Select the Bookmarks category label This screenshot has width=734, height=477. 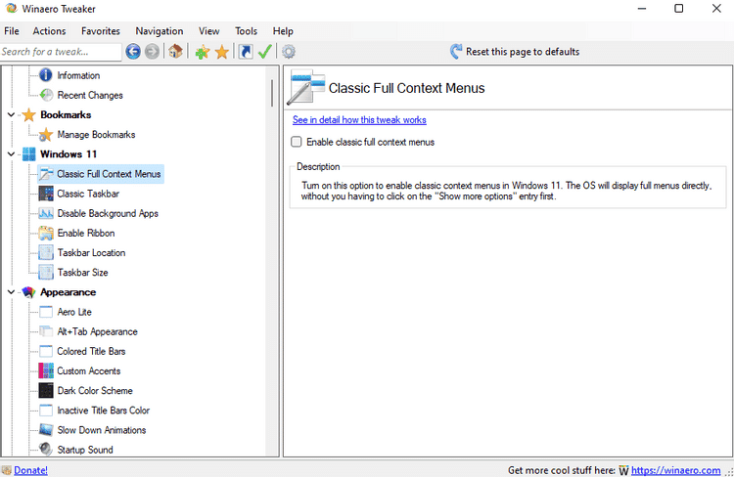point(66,114)
